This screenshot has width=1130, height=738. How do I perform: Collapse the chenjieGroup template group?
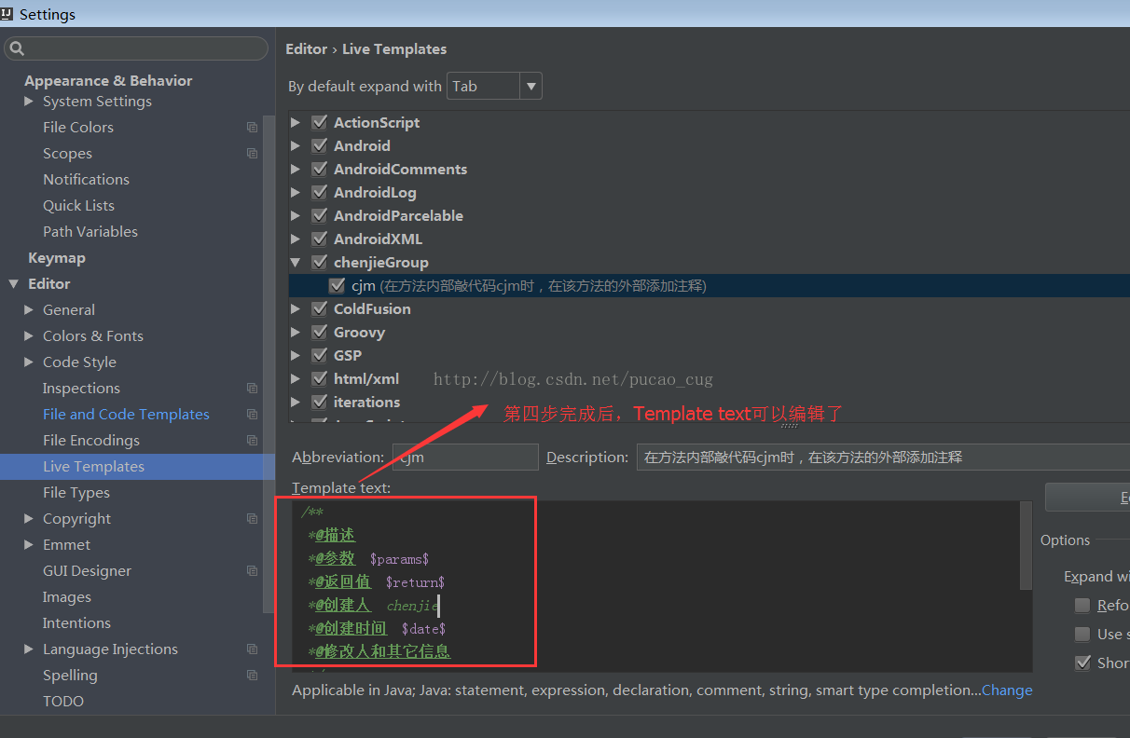tap(296, 262)
